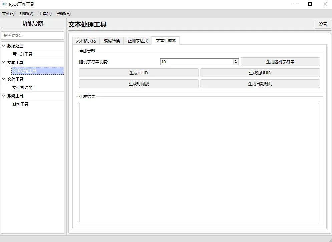Open the 工具(T) menu
Screen dimensions: 332x242
[45, 14]
